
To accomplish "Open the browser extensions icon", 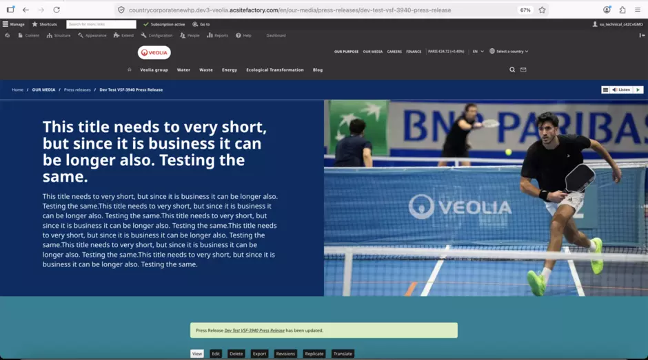I will (x=622, y=10).
